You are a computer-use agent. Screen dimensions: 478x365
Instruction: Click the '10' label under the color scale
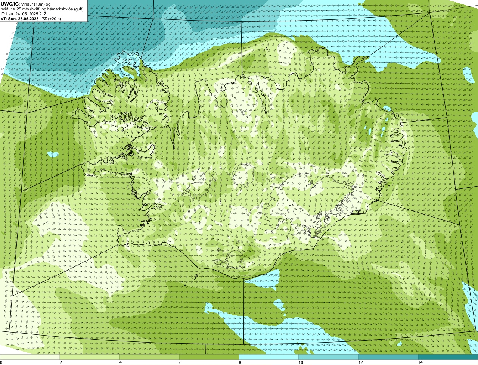[301, 362]
